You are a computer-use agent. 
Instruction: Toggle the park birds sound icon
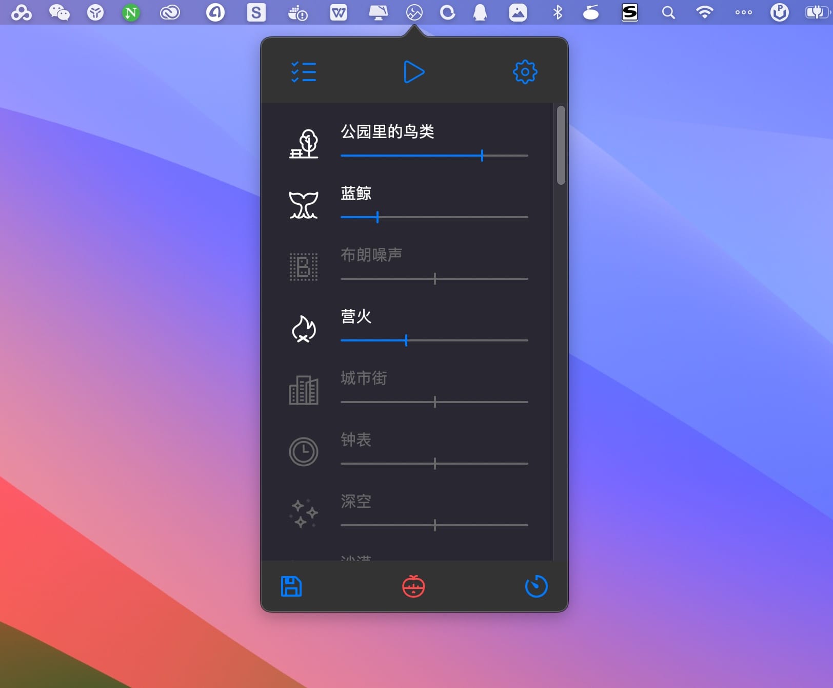tap(304, 144)
